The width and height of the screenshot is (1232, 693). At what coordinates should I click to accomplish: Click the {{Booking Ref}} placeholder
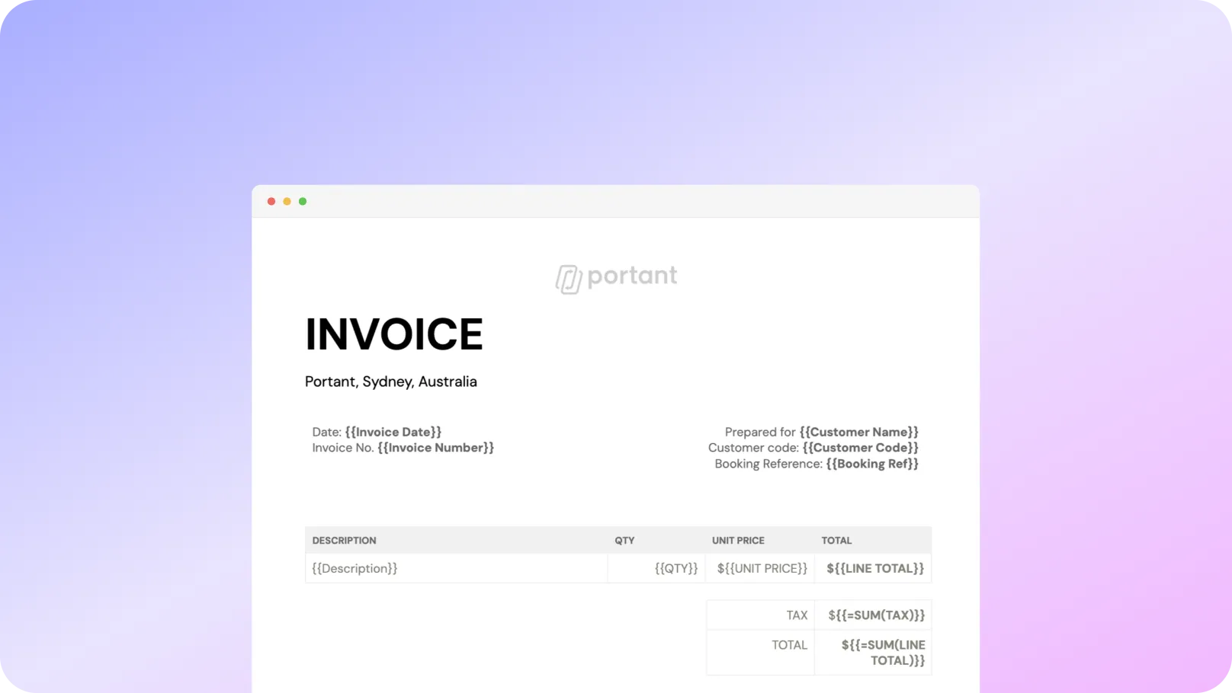tap(872, 464)
